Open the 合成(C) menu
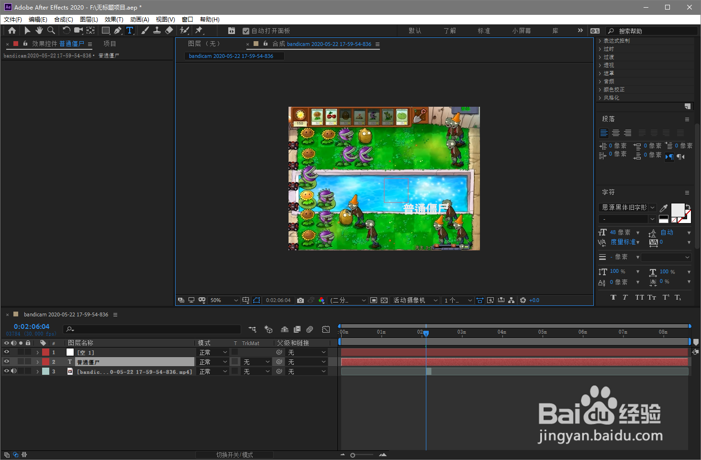Viewport: 701px width, 460px height. coord(64,20)
